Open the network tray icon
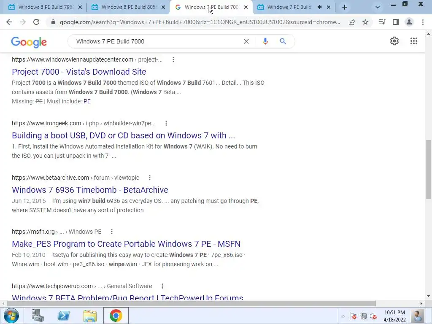 click(363, 316)
